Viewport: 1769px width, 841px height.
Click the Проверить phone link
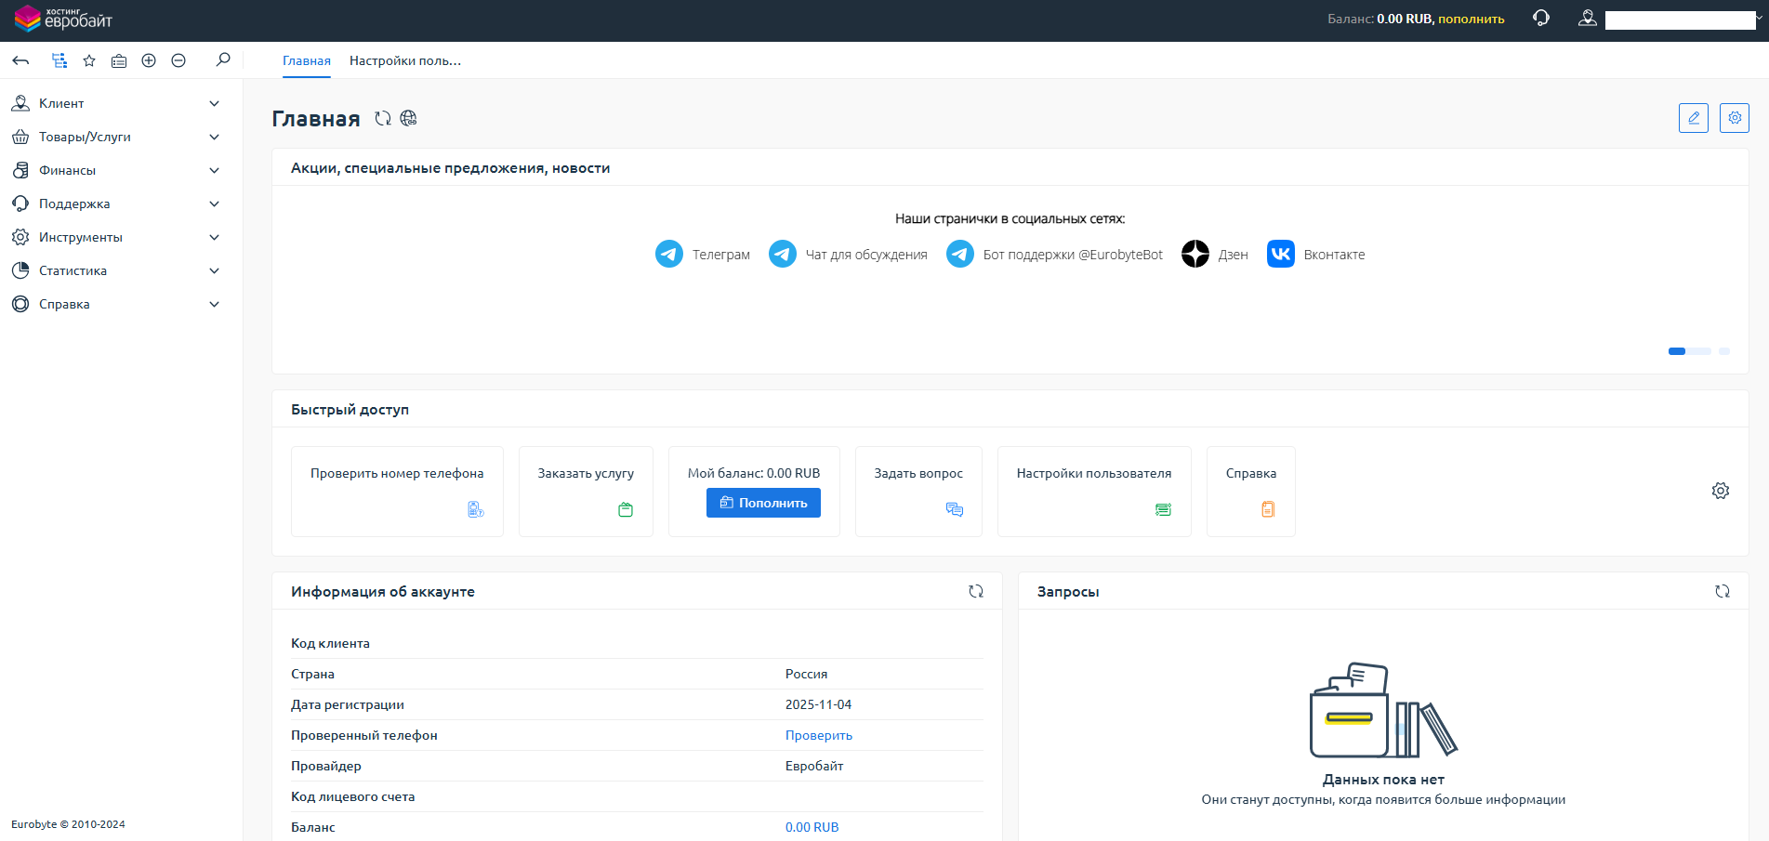(x=818, y=735)
